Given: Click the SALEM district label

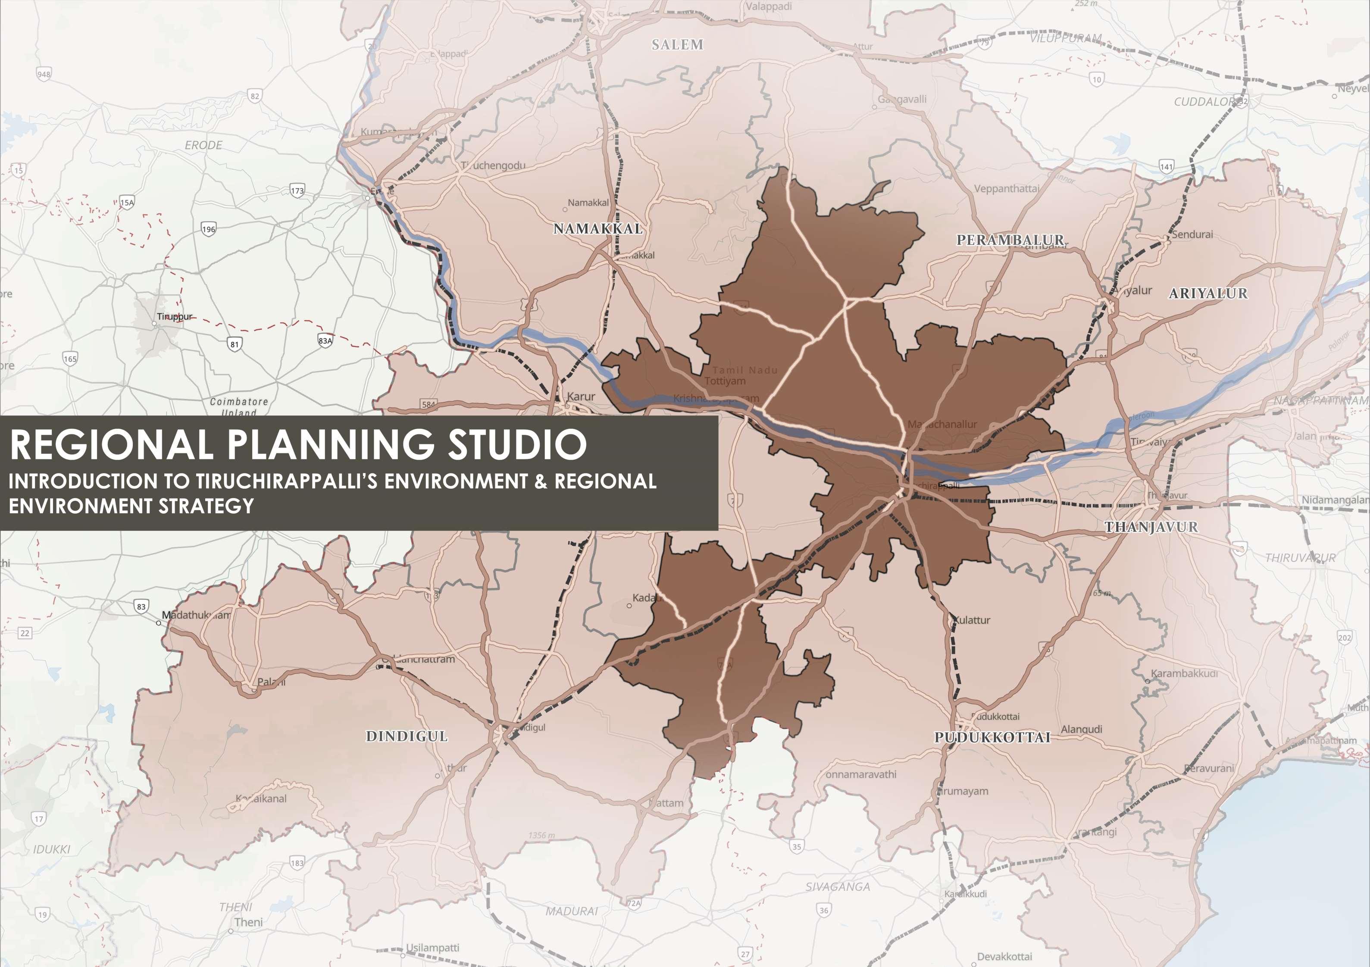Looking at the screenshot, I should [677, 45].
